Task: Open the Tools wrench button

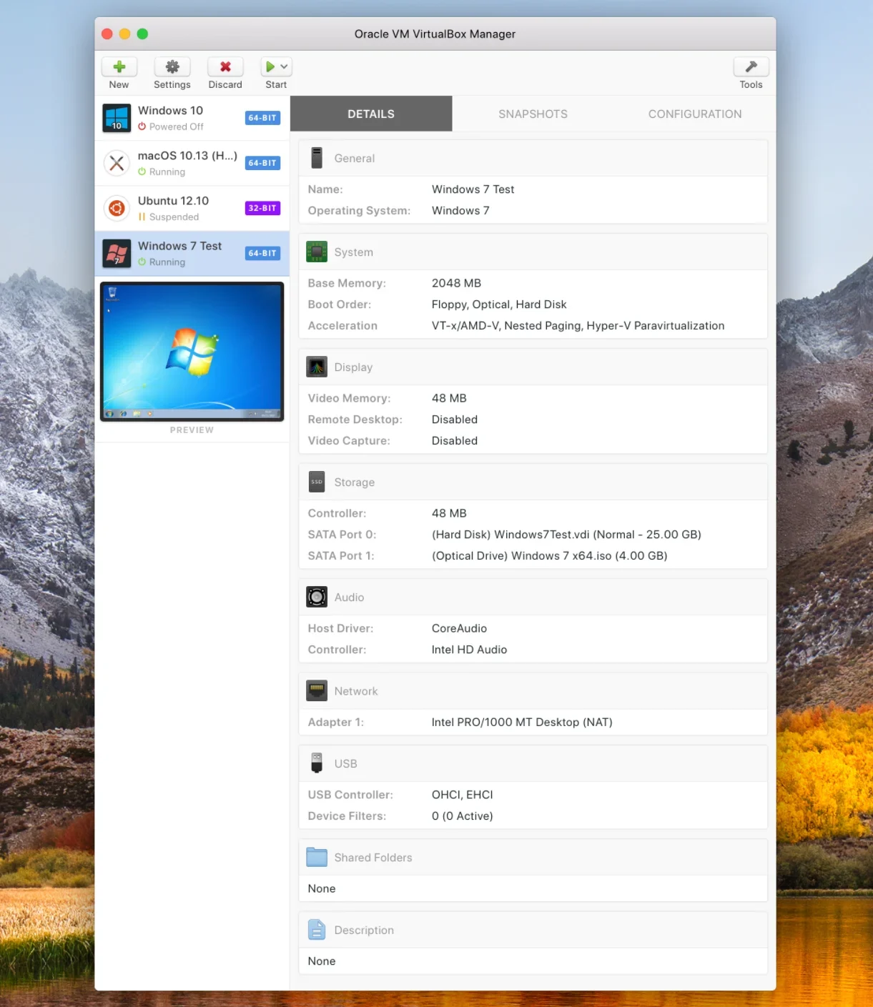Action: 751,66
